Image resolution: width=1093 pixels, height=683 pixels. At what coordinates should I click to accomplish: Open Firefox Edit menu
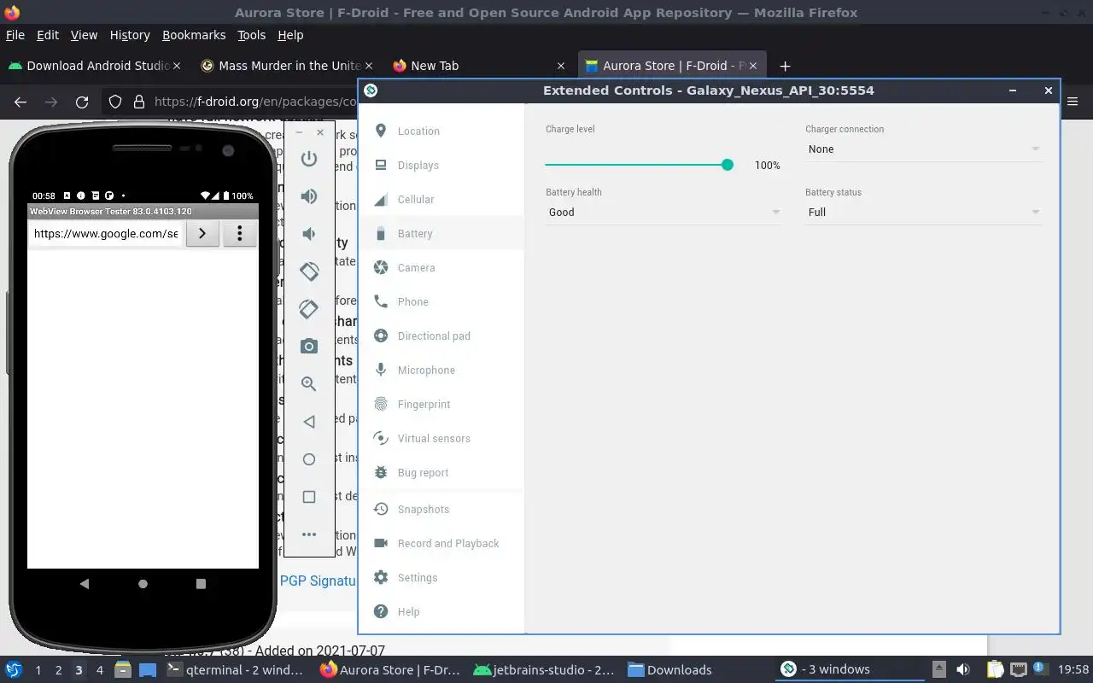(48, 35)
